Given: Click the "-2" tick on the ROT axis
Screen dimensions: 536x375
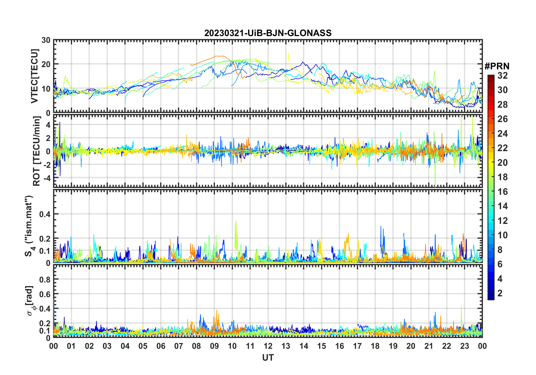Looking at the screenshot, I should coord(47,165).
